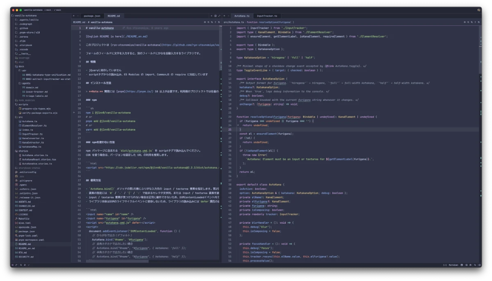Collapse the docs folder in project tree
Screen dimensions: 492x281
pyautogui.click(x=20, y=66)
